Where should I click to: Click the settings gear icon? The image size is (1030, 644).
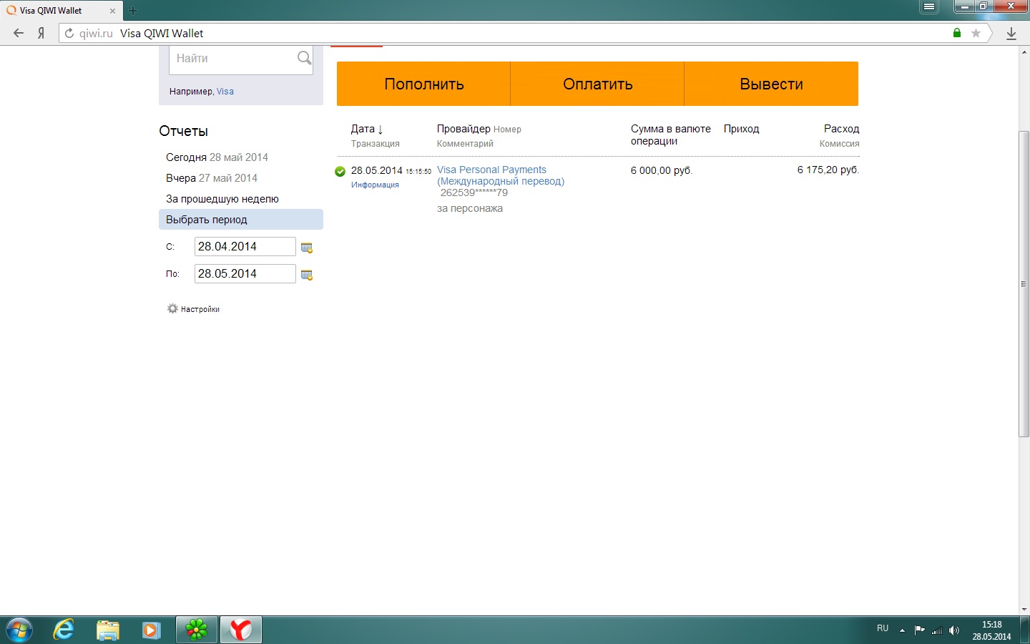(172, 308)
